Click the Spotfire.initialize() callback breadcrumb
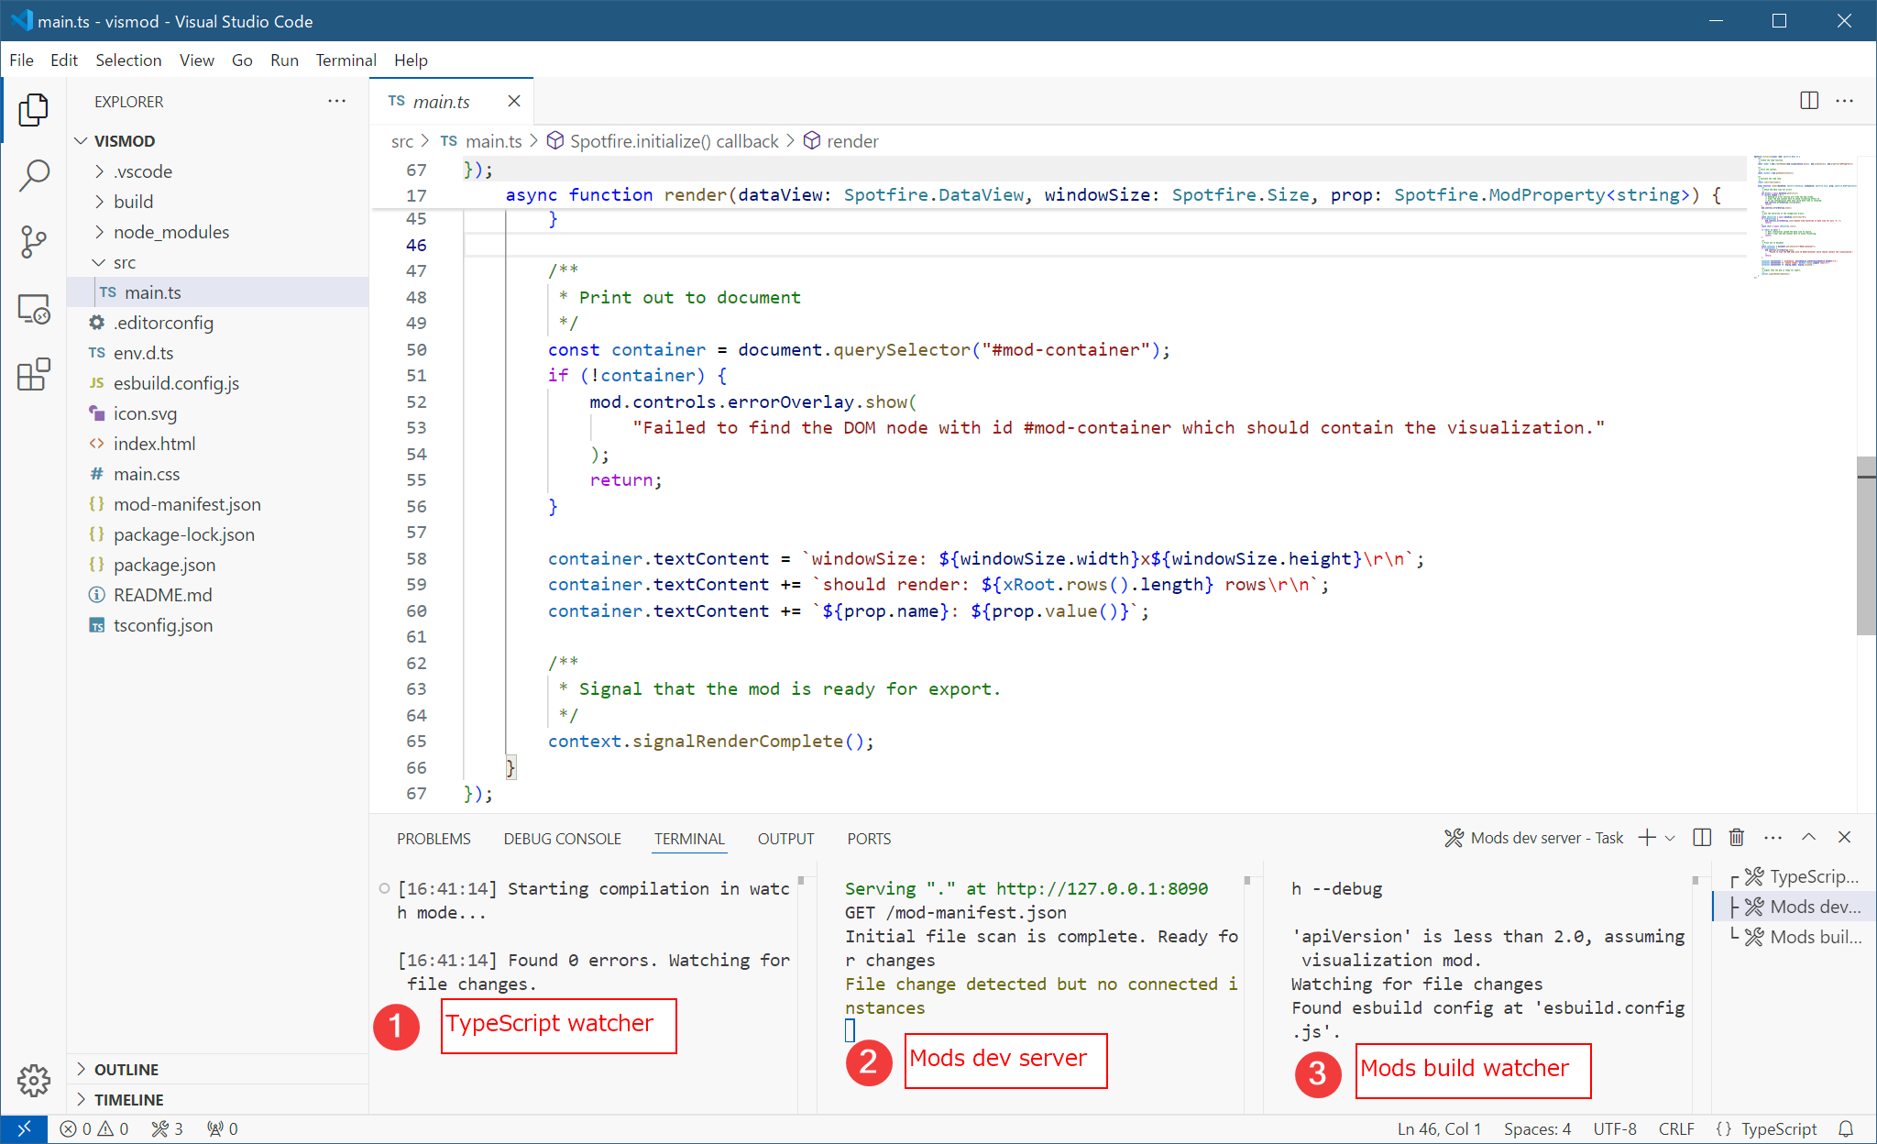This screenshot has height=1144, width=1877. pyautogui.click(x=663, y=141)
